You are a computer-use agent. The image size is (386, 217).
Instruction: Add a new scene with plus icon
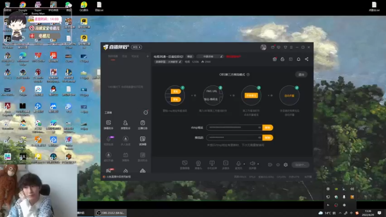coord(148,56)
